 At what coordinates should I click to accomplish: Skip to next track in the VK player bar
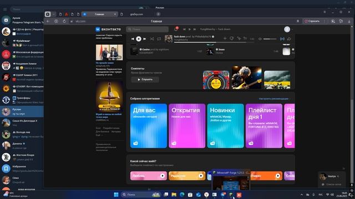(145, 39)
